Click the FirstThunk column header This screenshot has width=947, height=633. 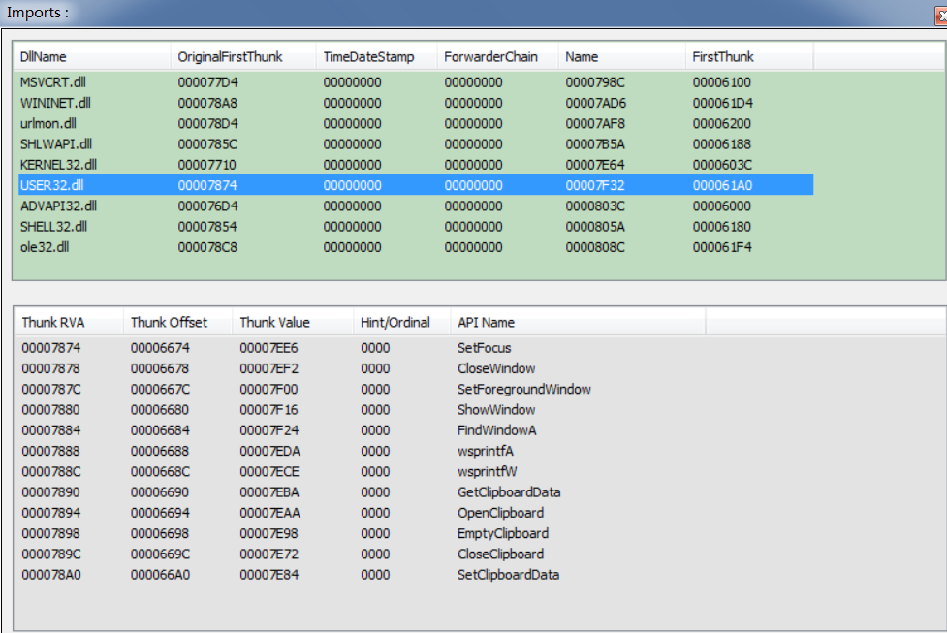[x=749, y=57]
